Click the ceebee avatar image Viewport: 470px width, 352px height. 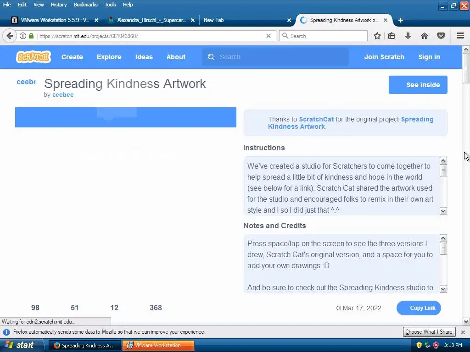tap(26, 82)
